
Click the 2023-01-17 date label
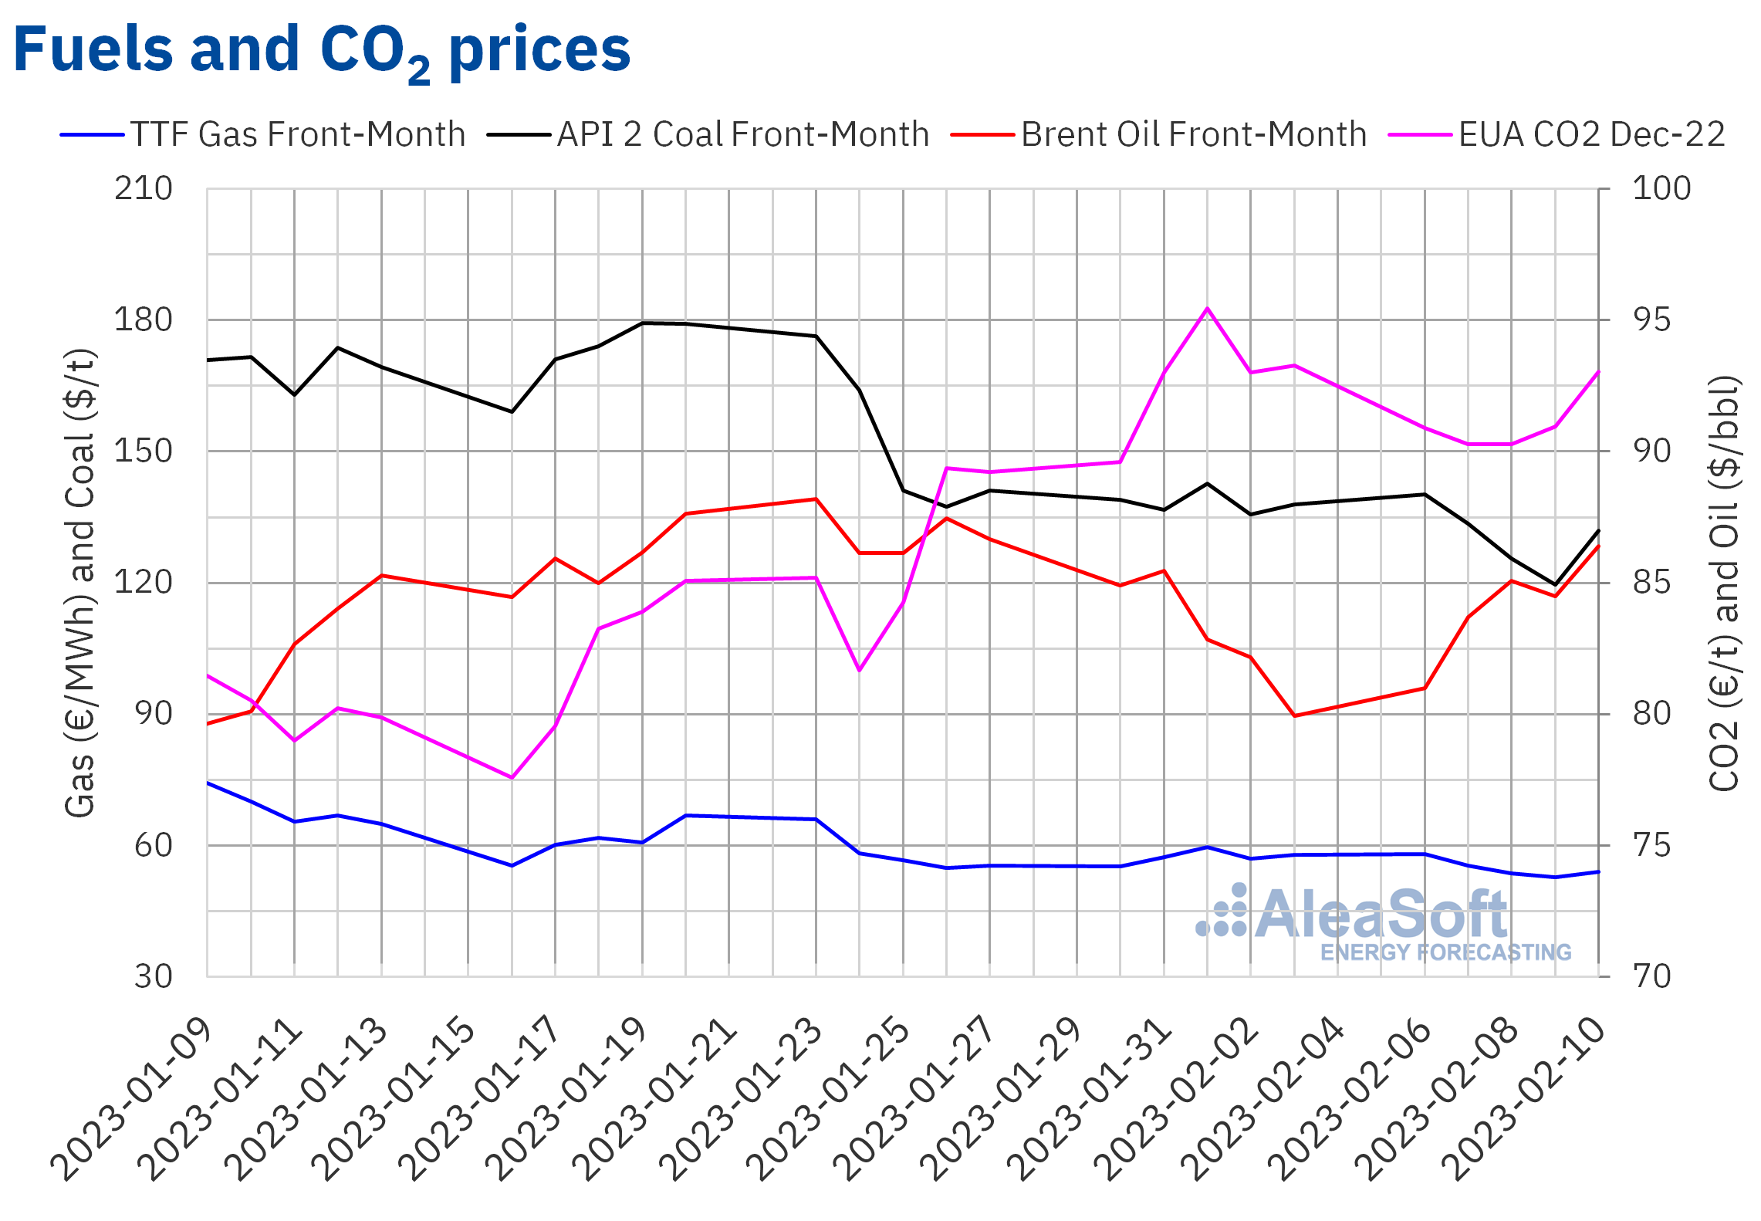pos(480,1098)
